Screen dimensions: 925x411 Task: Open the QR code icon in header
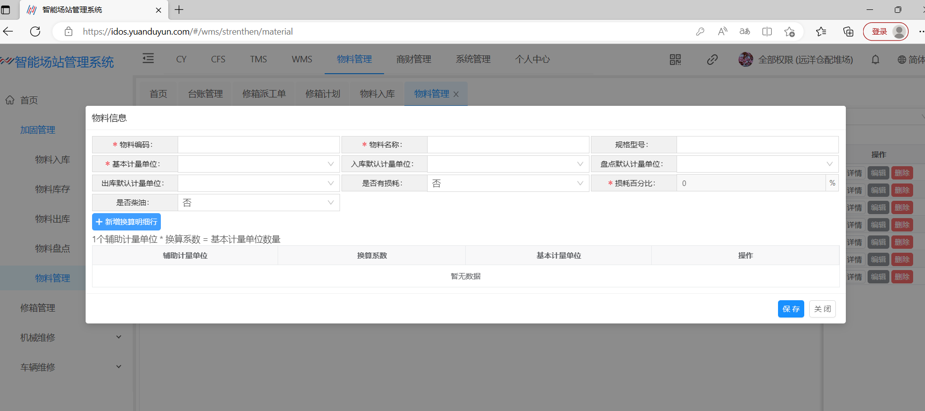pos(675,60)
